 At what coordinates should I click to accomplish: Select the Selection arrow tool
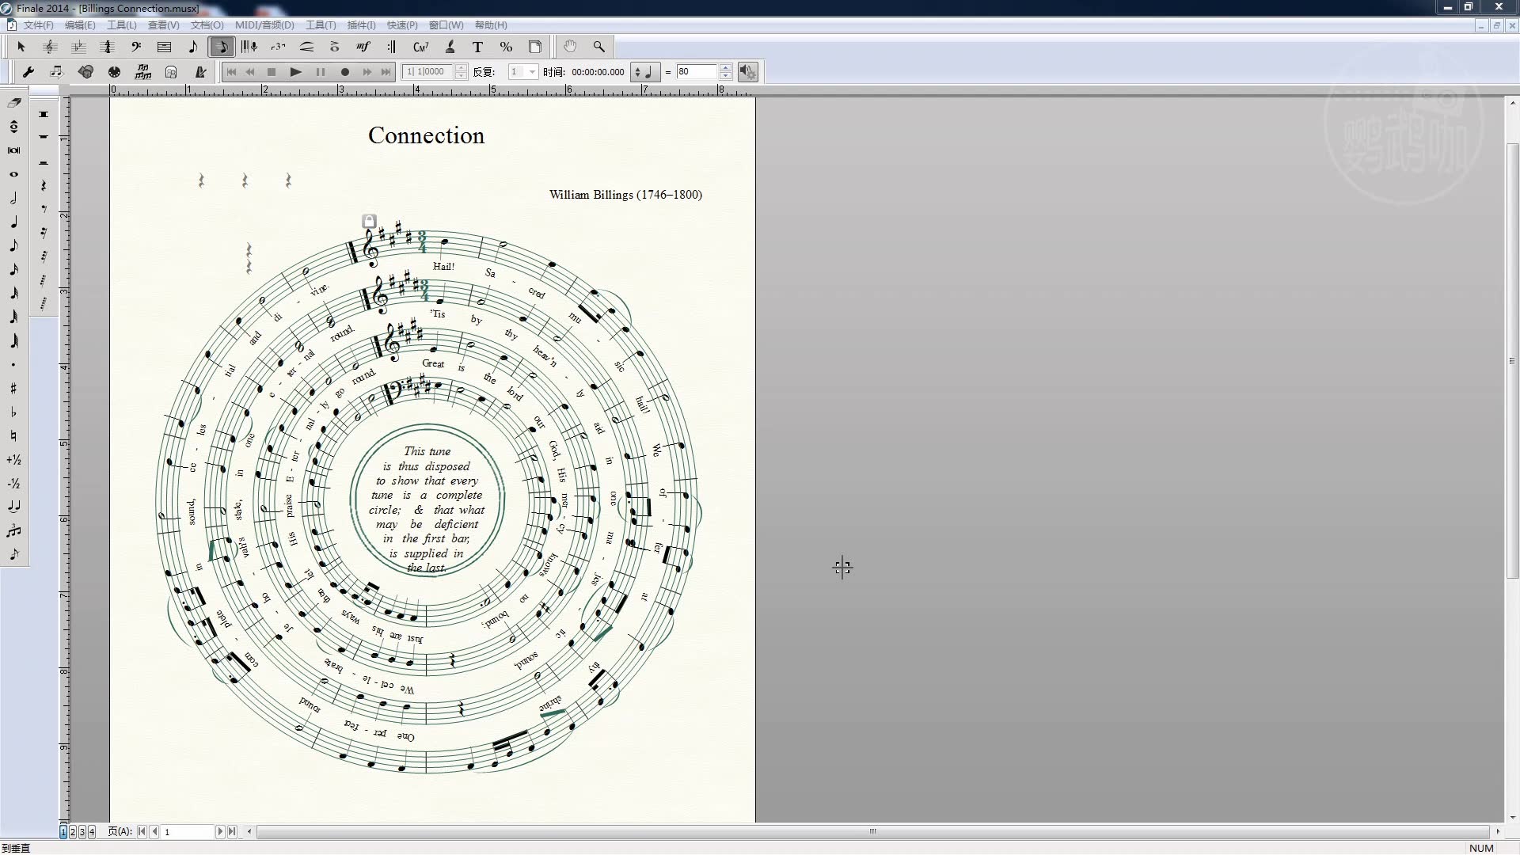tap(21, 47)
